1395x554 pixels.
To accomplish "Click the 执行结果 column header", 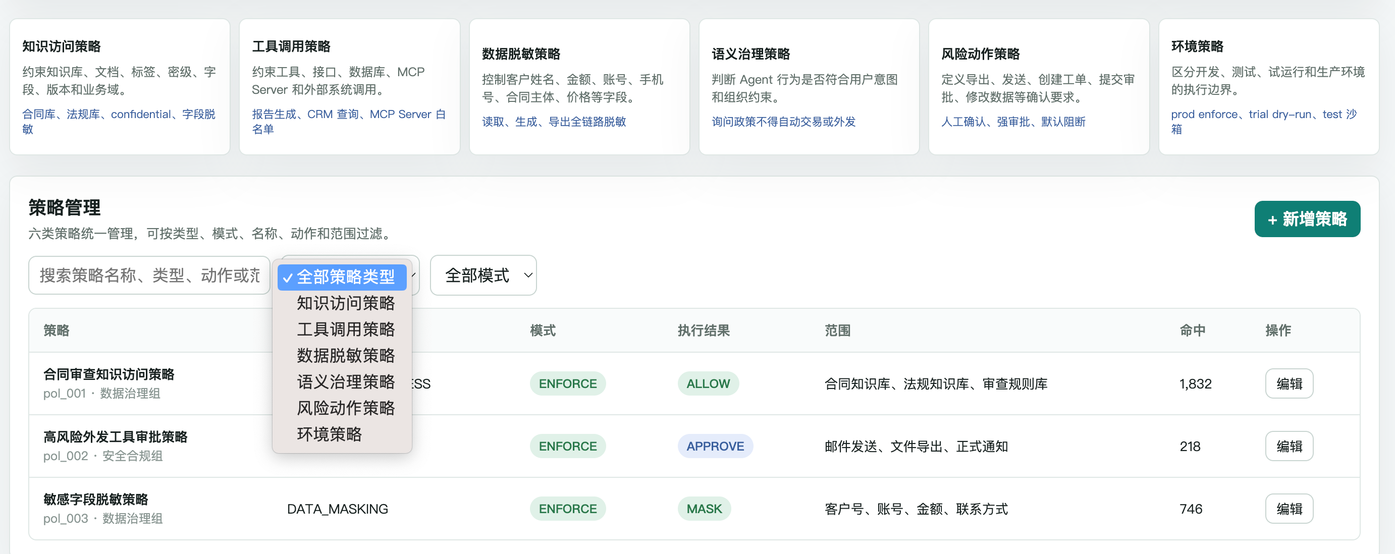I will coord(704,330).
